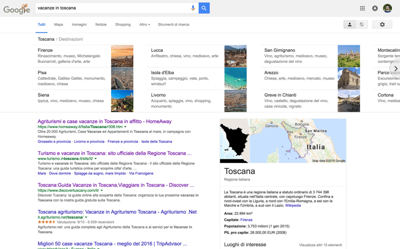This screenshot has width=400, height=249.
Task: Switch to the Maps tab
Action: coord(59,24)
